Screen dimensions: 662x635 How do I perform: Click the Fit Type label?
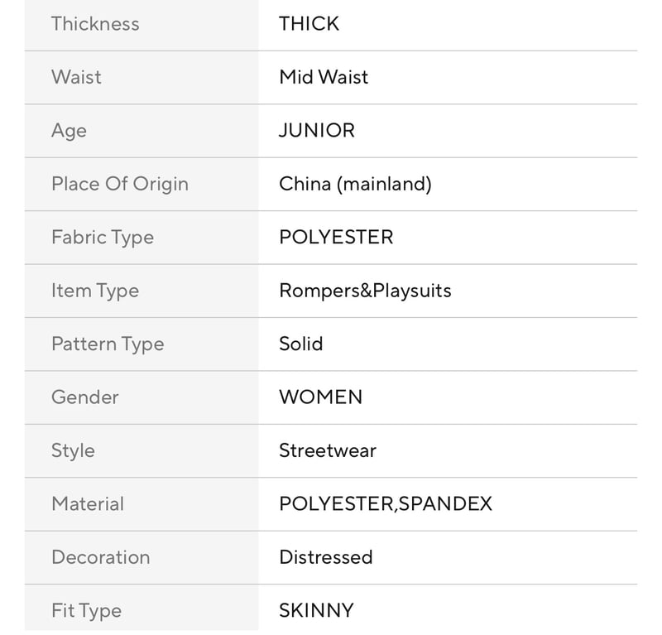pyautogui.click(x=87, y=611)
